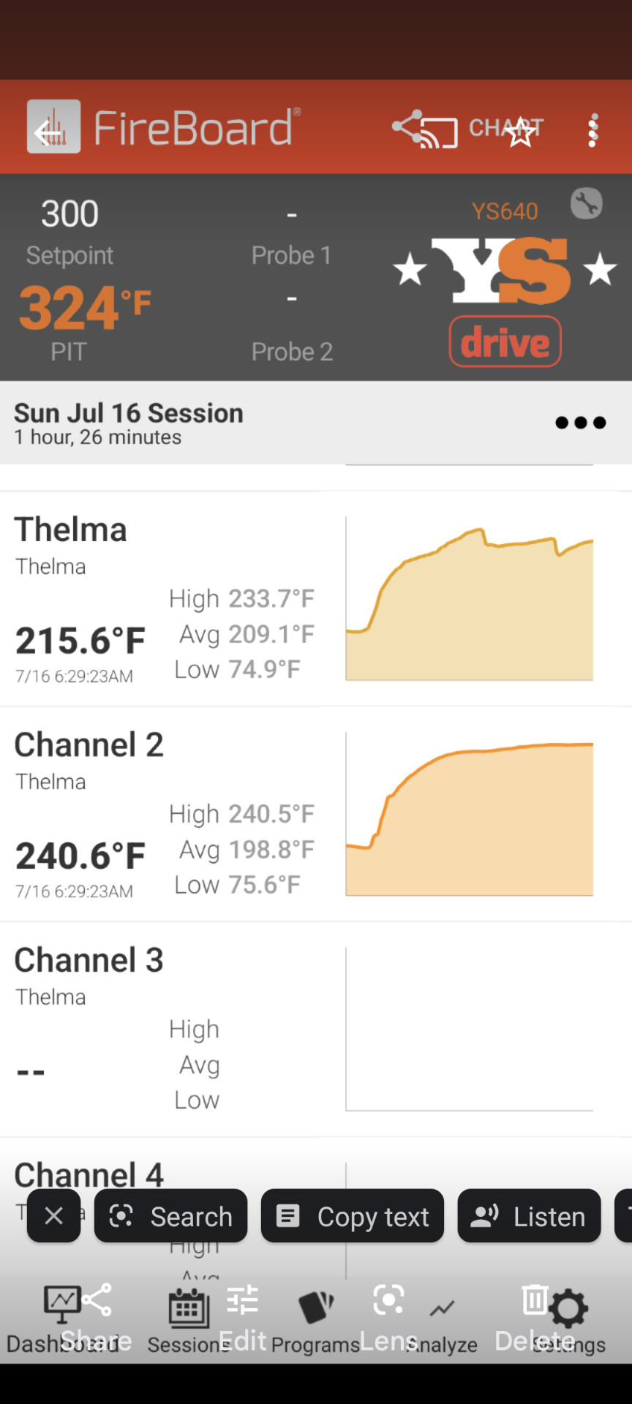Dismiss the overlay with the X button
This screenshot has width=632, height=1404.
53,1216
